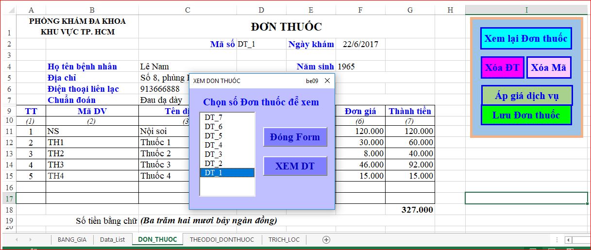Screen dimensions: 591x250
Task: Click the 'Áp giá dịch vụ' button
Action: coord(527,95)
